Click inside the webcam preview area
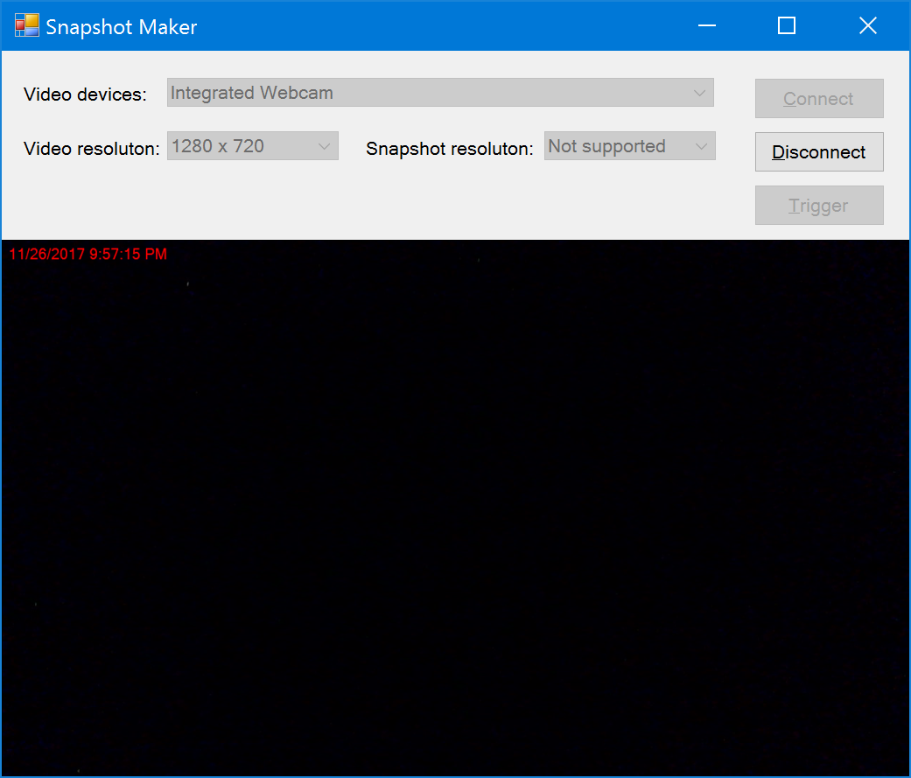This screenshot has height=778, width=911. pos(455,508)
